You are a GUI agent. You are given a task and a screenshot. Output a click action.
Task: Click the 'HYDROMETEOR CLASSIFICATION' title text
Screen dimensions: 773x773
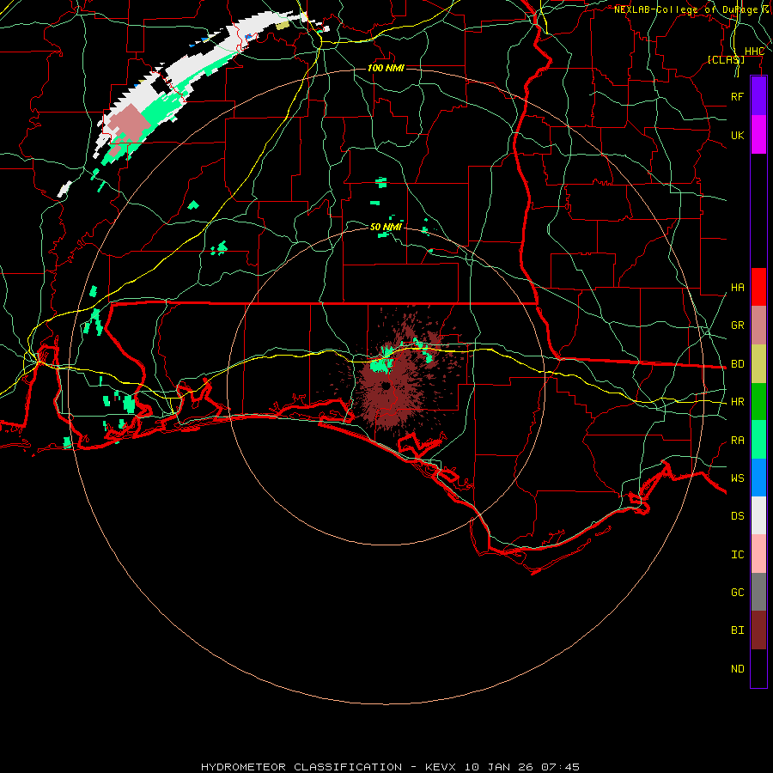(301, 767)
